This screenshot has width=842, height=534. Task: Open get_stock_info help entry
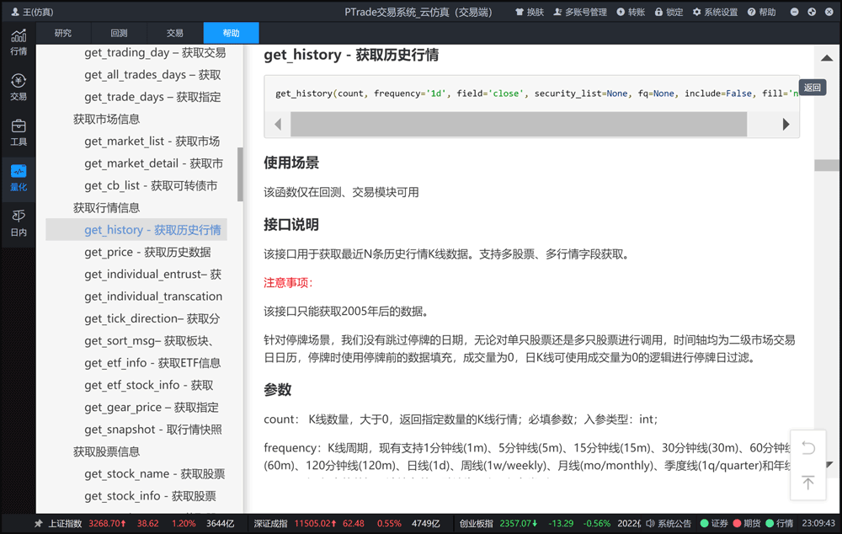(151, 496)
